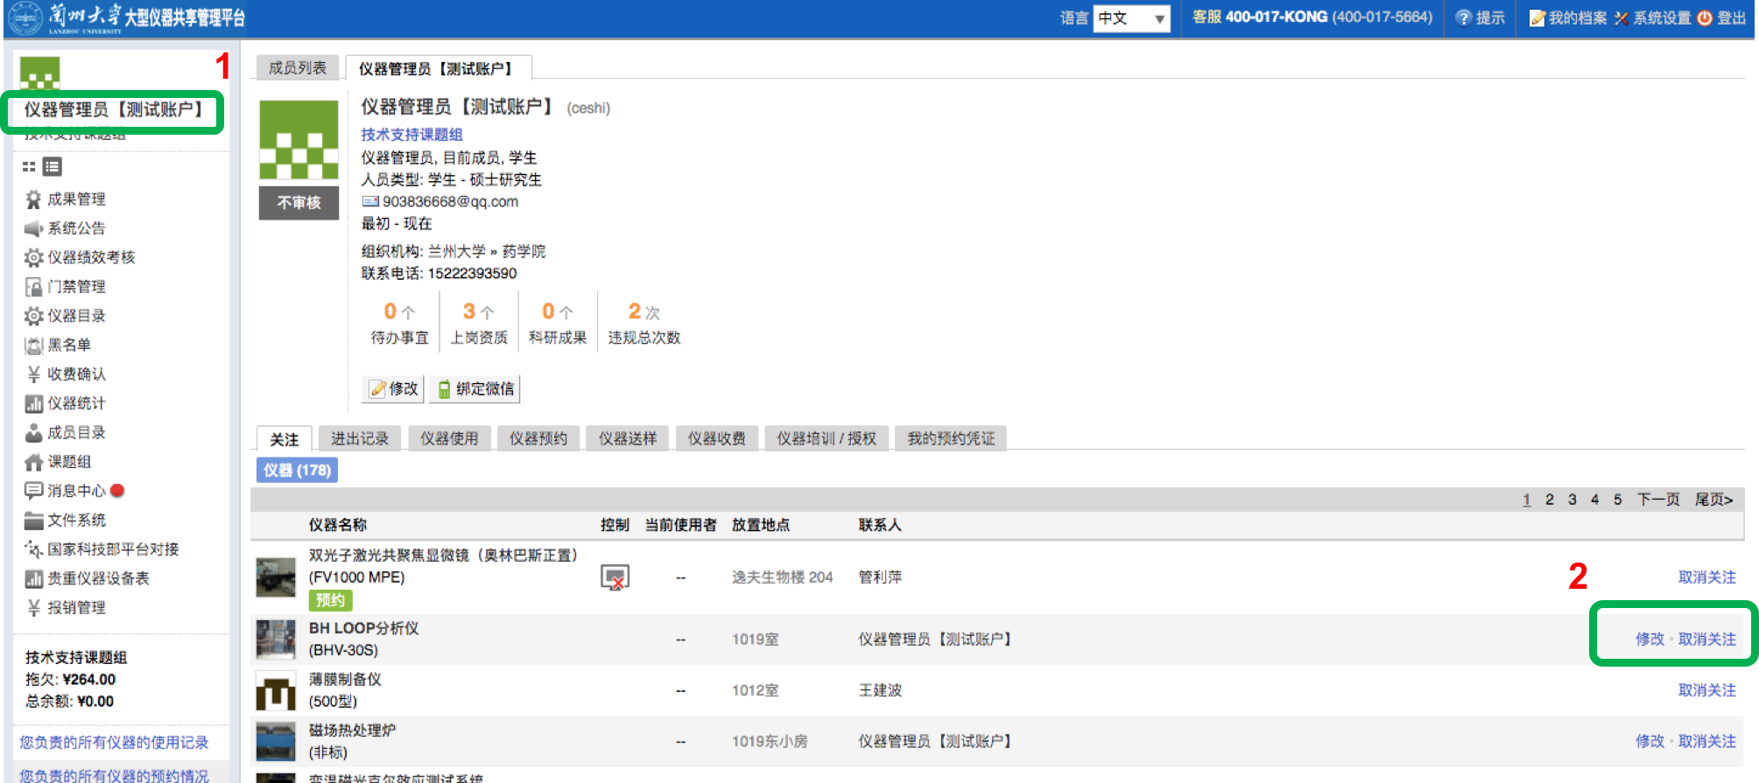1759x783 pixels.
Task: Click the 提示 help question mark icon
Action: click(1463, 17)
